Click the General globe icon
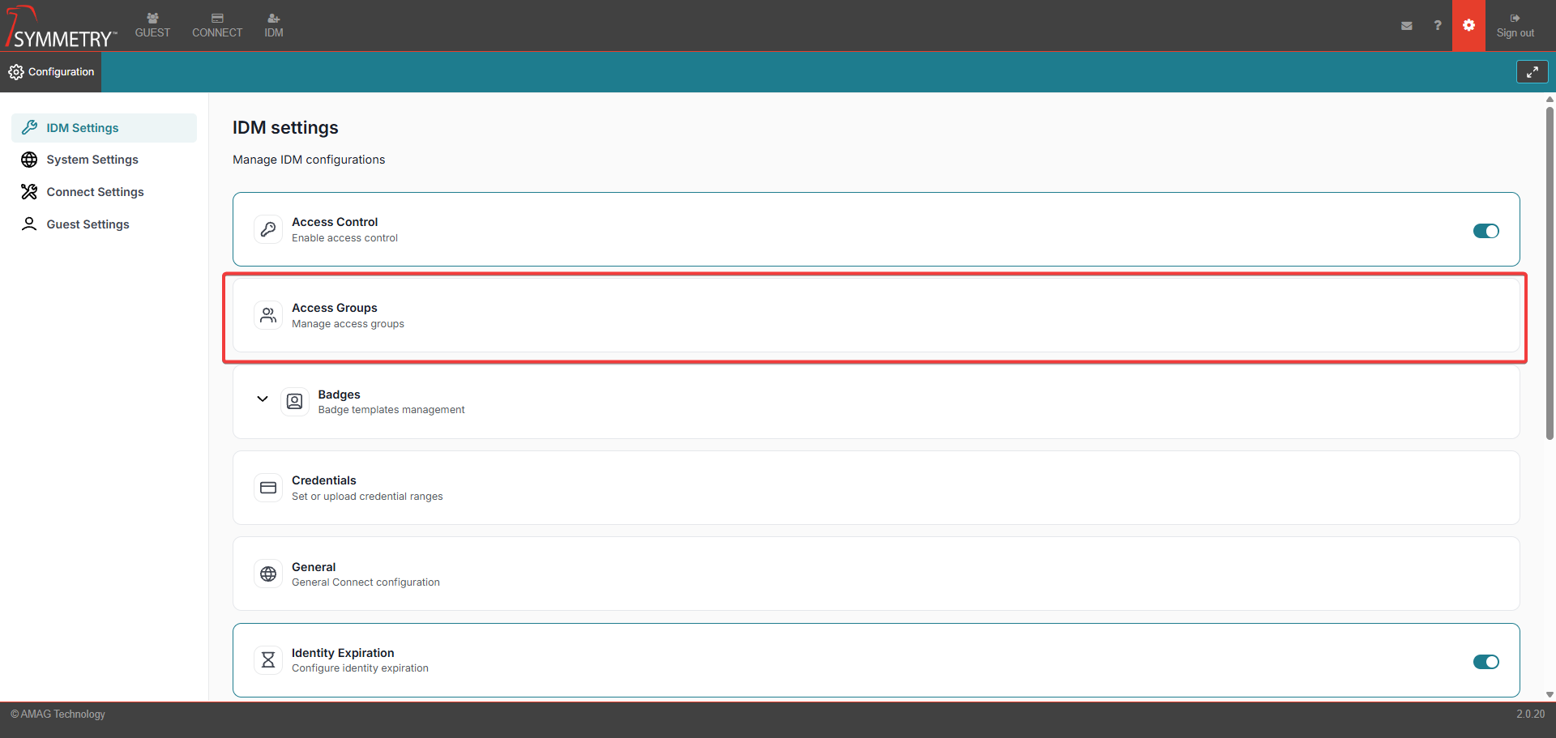 coord(268,574)
